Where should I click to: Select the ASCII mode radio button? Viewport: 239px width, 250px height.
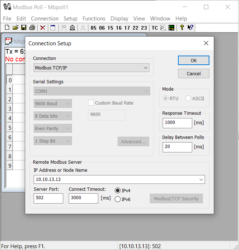pos(188,98)
